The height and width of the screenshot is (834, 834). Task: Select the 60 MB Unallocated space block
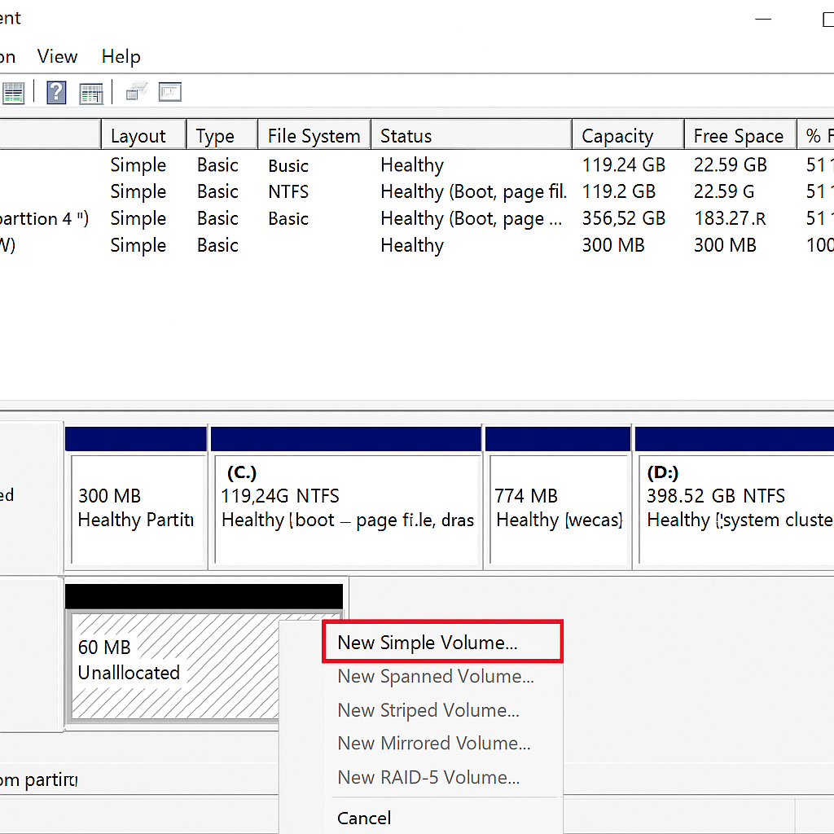(163, 660)
